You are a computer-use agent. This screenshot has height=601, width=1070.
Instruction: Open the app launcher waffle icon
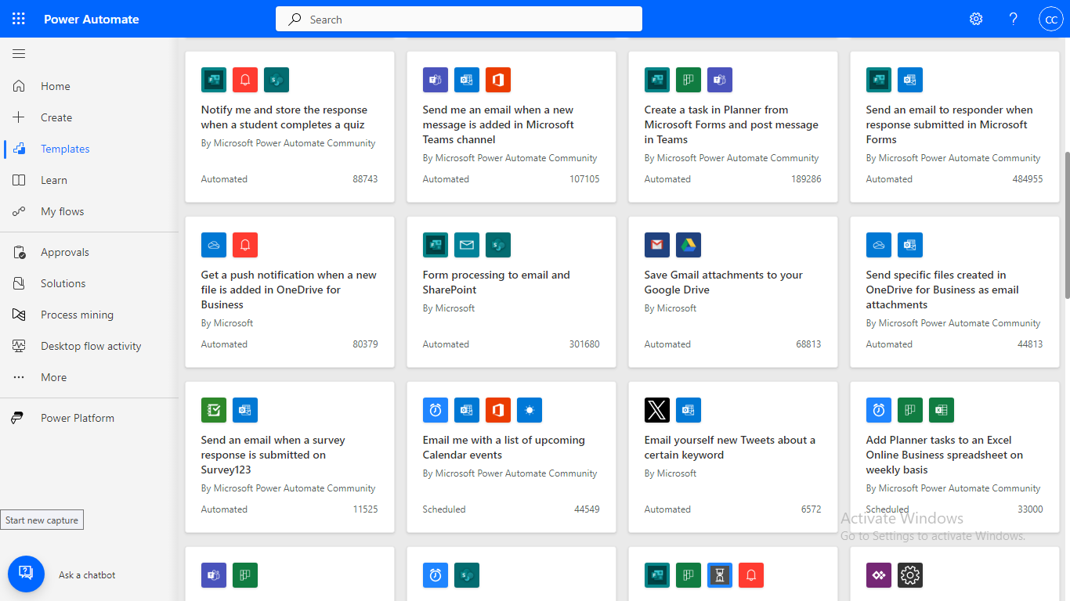tap(19, 19)
